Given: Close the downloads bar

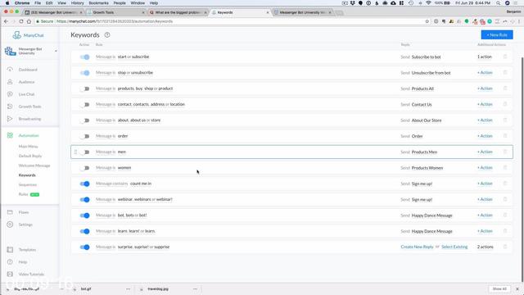Looking at the screenshot, I should (x=517, y=289).
